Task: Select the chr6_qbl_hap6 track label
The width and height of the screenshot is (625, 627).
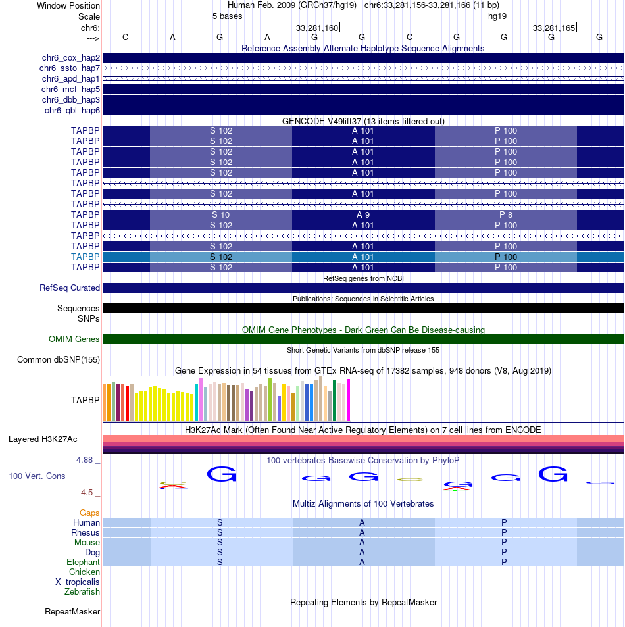Action: point(72,110)
